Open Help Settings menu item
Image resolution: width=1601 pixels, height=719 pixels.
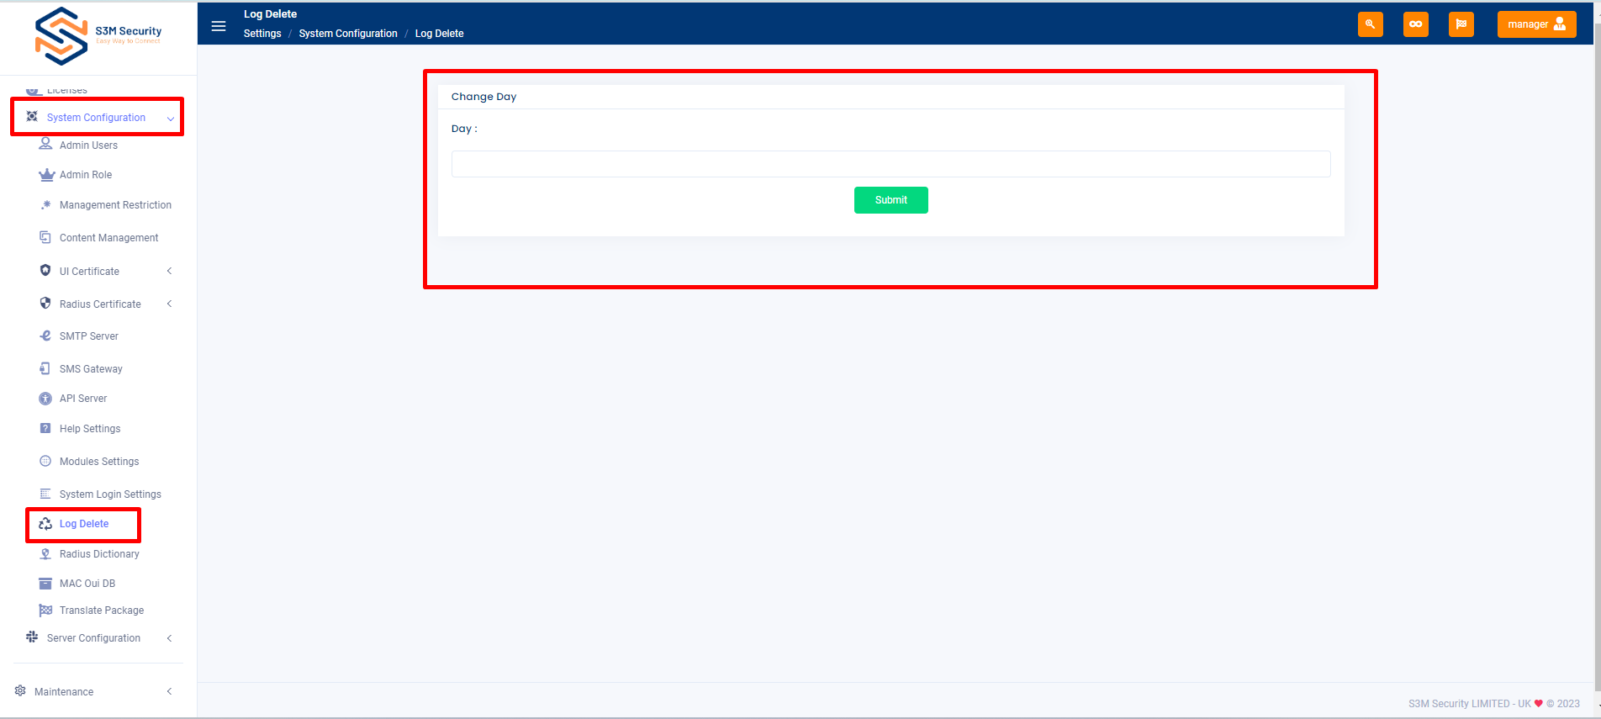pyautogui.click(x=90, y=429)
